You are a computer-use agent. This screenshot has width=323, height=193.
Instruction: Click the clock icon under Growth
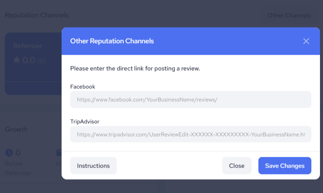(9, 153)
